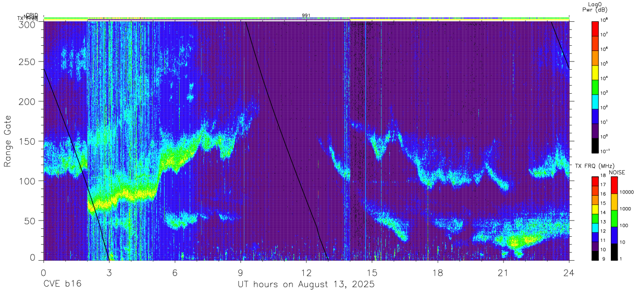Click the '24' hour tick label on the x-axis
This screenshot has height=295, width=640.
coord(569,272)
